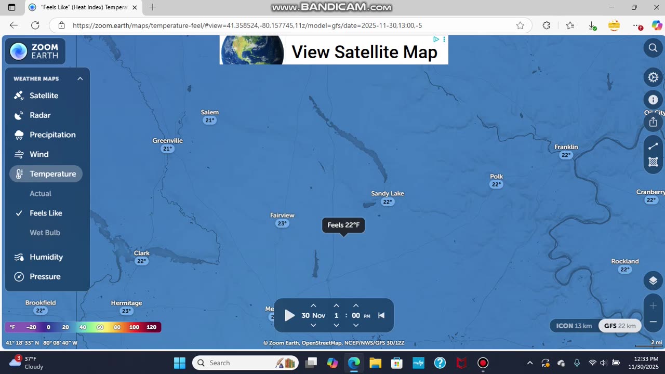
Task: Click the Franklin 22° city label
Action: point(566,151)
